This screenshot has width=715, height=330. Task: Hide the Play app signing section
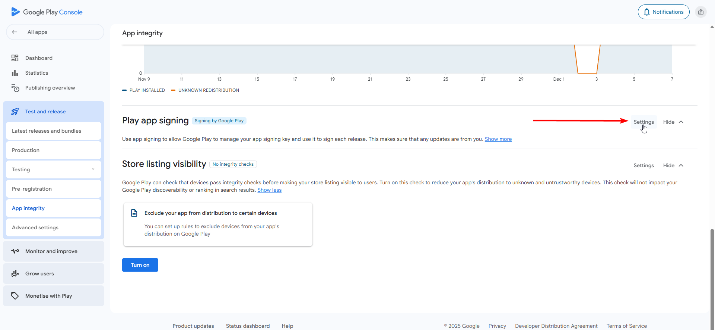tap(669, 122)
